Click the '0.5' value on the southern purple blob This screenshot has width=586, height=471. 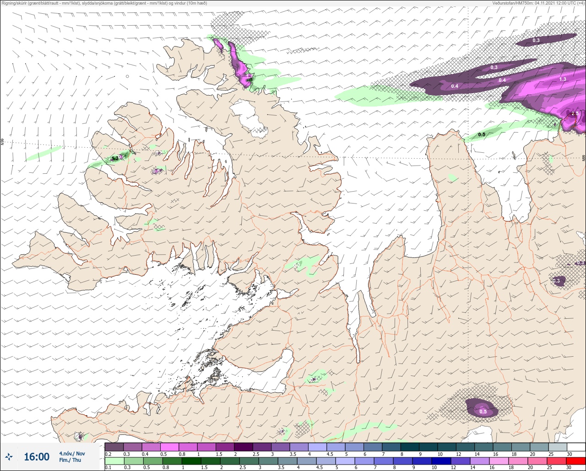coord(483,412)
